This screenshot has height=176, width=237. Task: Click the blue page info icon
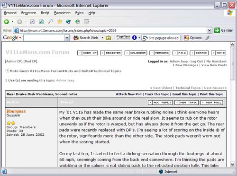click(x=134, y=38)
